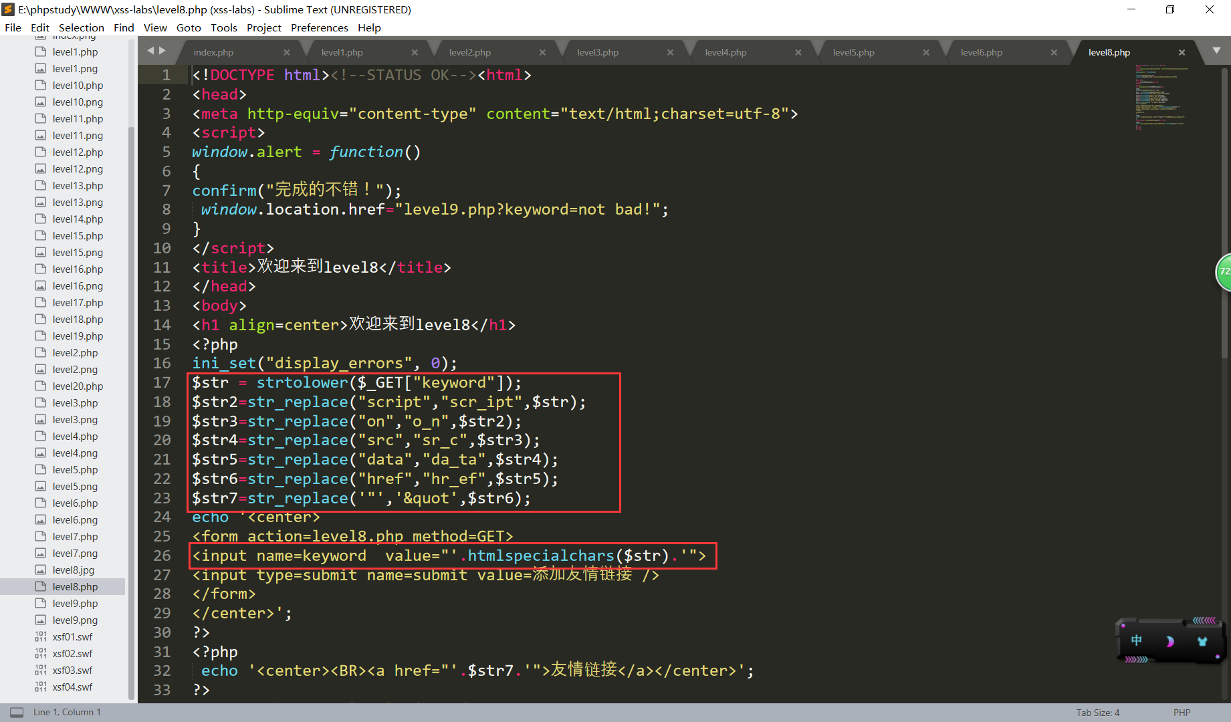
Task: Open the Selection menu
Action: [82, 27]
